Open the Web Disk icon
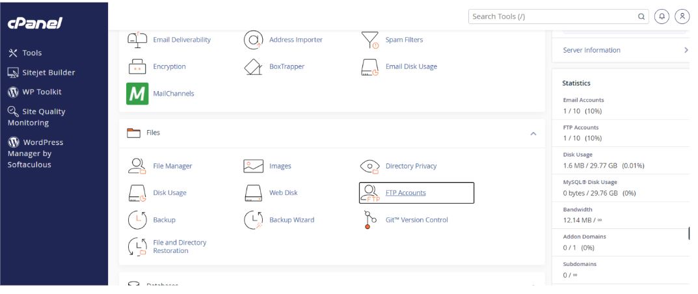 (x=253, y=193)
